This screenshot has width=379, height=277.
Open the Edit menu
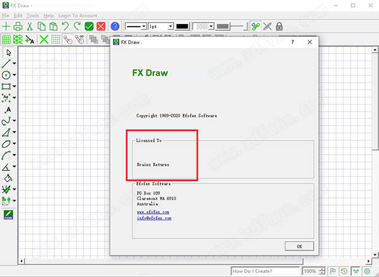tap(18, 15)
